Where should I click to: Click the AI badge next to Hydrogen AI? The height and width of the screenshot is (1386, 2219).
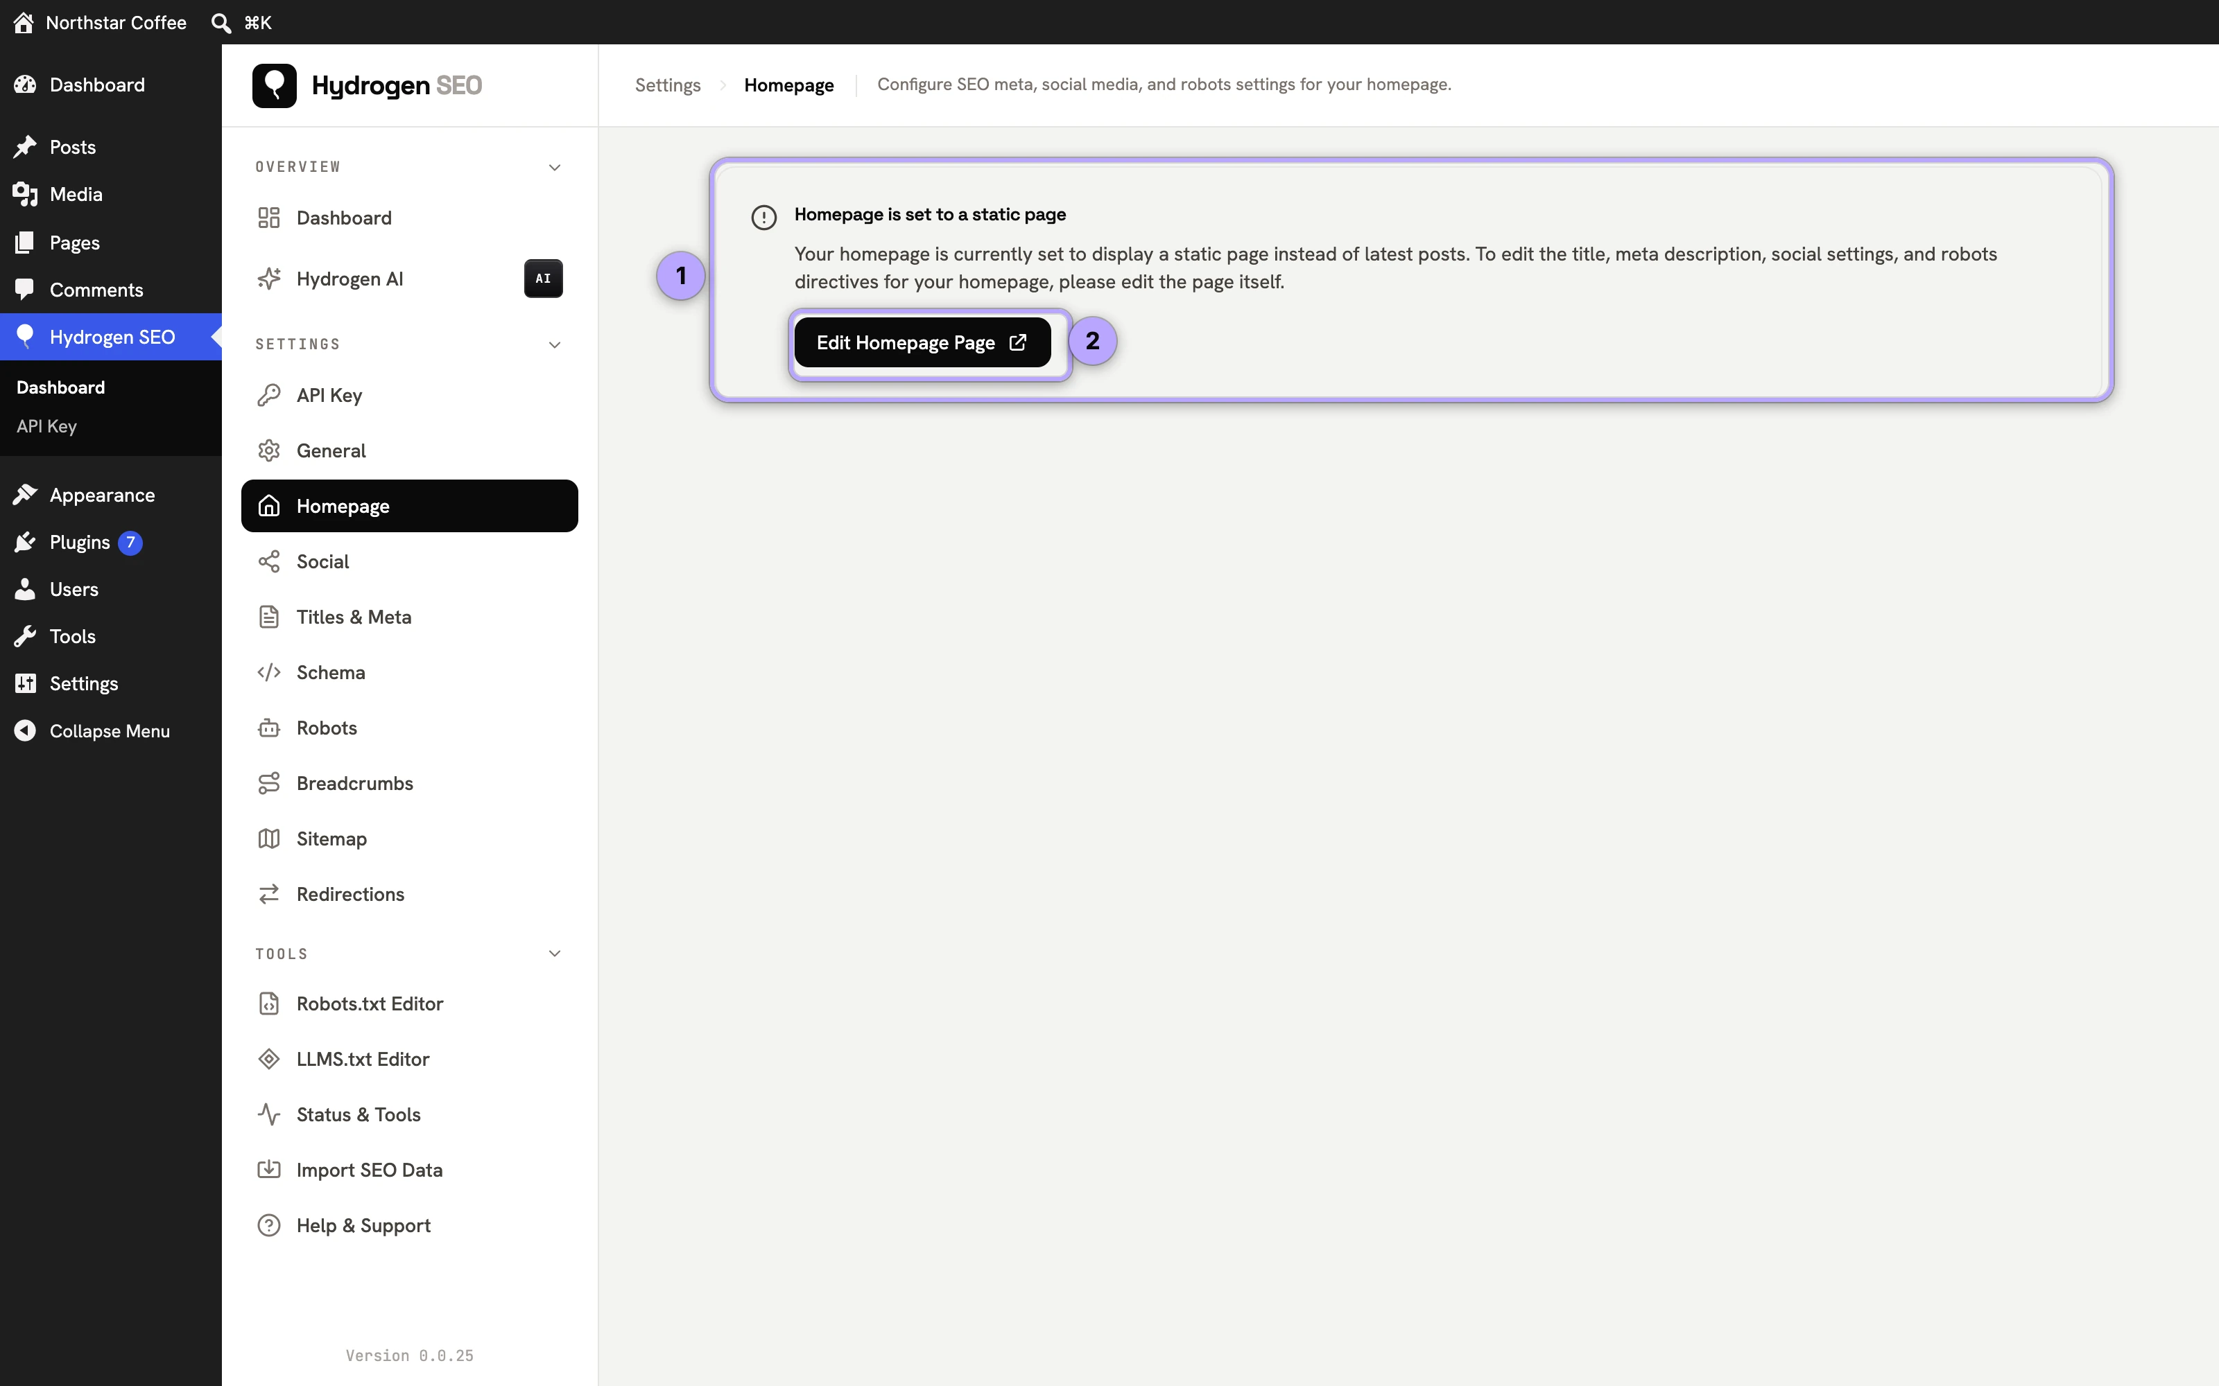(543, 279)
